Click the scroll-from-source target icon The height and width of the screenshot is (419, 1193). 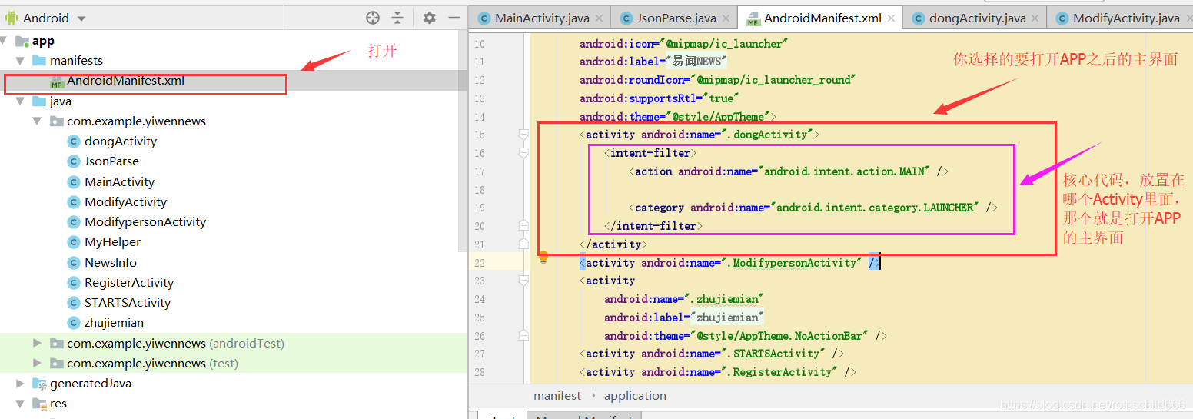[373, 18]
